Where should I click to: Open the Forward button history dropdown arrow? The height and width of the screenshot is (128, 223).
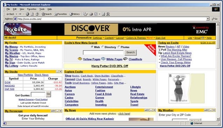click(23, 14)
